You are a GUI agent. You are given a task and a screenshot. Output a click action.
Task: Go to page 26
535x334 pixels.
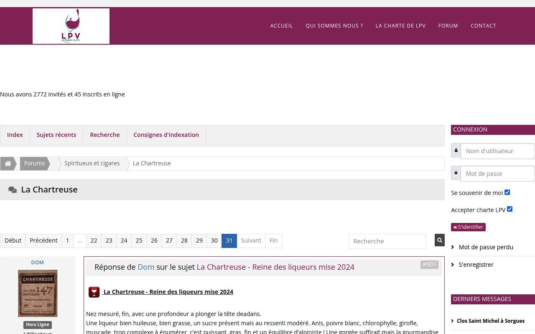154,240
